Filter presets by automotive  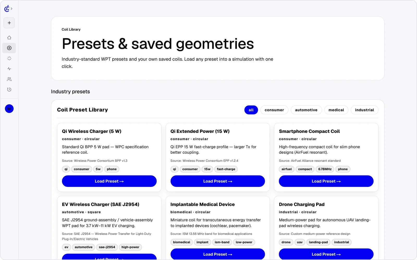[306, 110]
